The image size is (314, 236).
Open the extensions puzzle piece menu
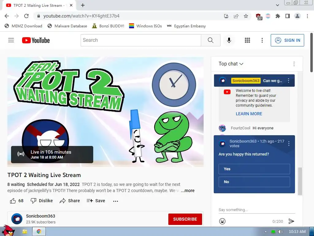coord(278,16)
